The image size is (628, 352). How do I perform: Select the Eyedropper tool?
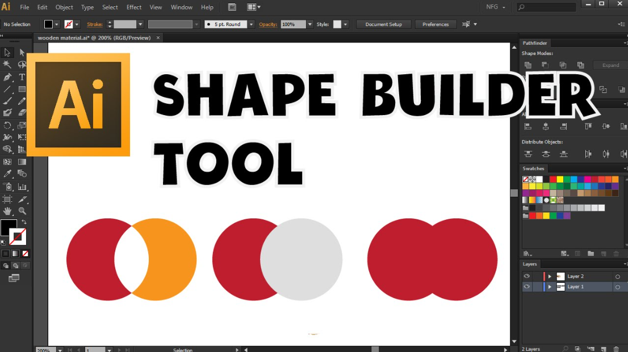coord(7,174)
